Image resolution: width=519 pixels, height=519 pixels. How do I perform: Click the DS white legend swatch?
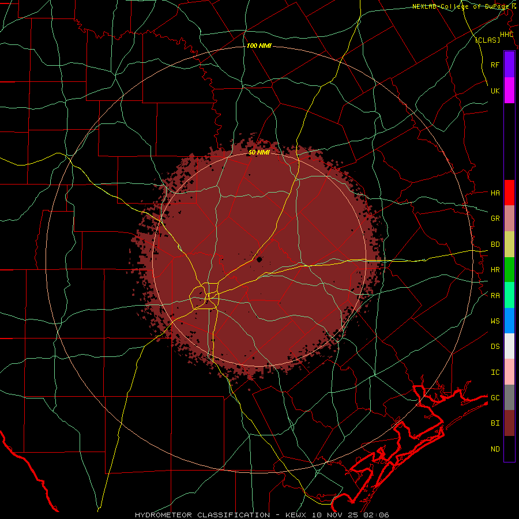pos(509,346)
